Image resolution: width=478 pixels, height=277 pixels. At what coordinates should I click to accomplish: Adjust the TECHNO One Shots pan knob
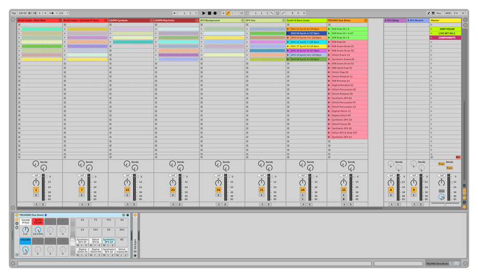[343, 182]
